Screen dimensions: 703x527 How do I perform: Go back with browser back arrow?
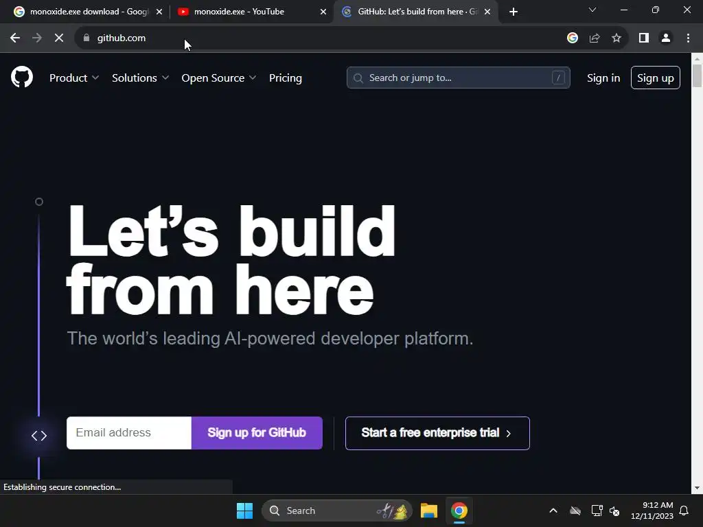point(15,38)
